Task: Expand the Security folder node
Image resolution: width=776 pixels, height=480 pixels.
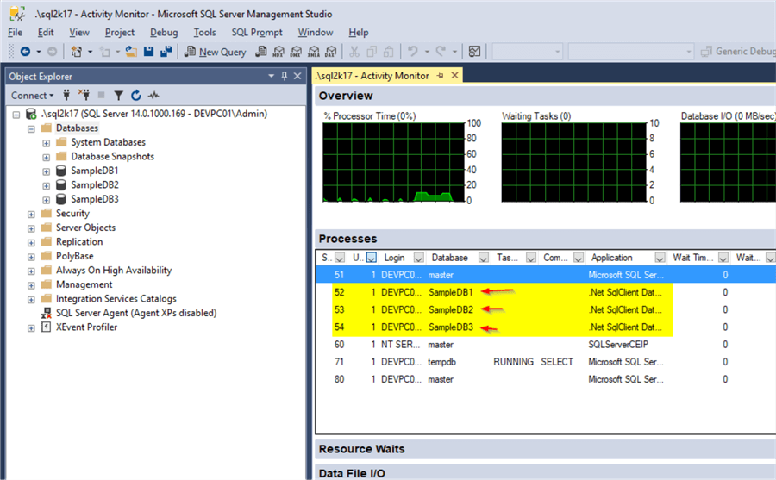Action: [x=32, y=214]
